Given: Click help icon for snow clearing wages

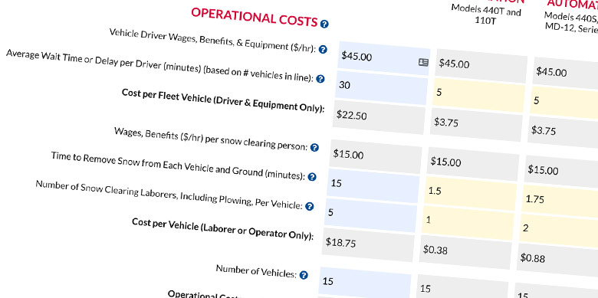Looking at the screenshot, I should 314,148.
